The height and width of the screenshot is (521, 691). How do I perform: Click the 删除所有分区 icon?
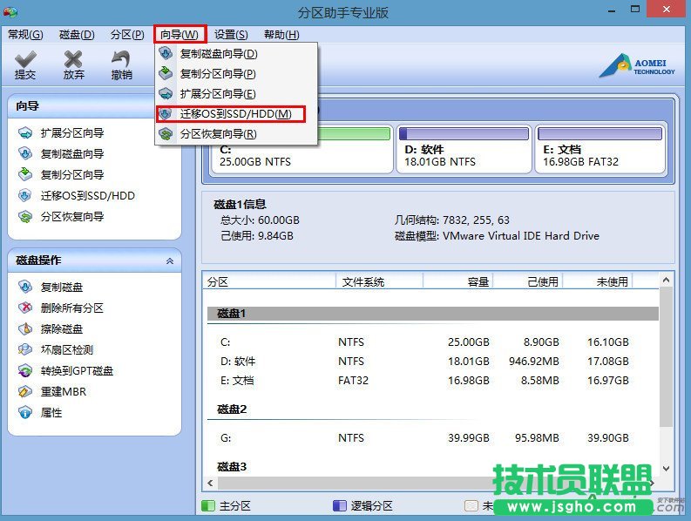click(x=25, y=308)
